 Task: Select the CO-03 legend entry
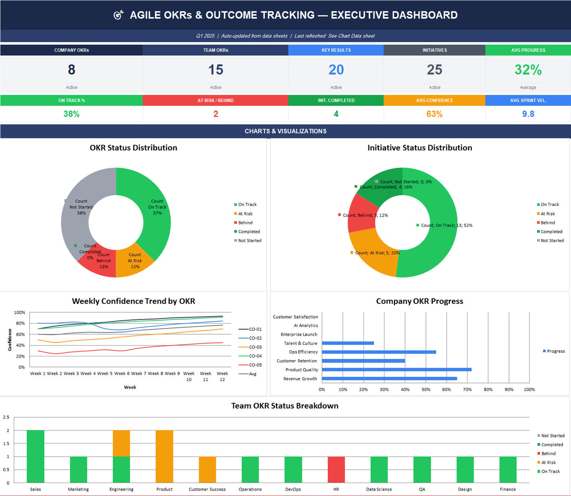tap(250, 347)
